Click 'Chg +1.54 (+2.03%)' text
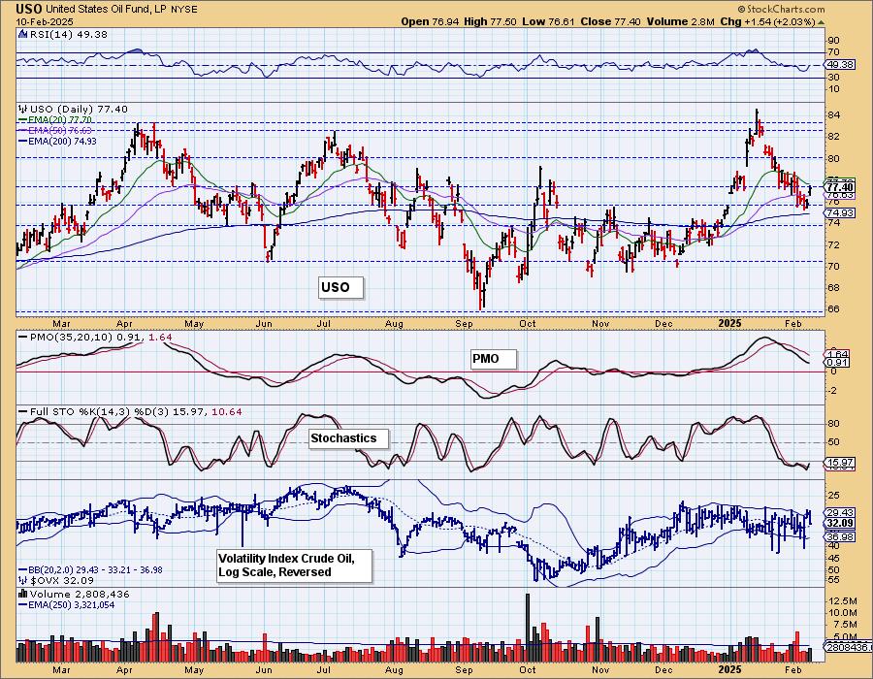The image size is (873, 679). click(768, 21)
